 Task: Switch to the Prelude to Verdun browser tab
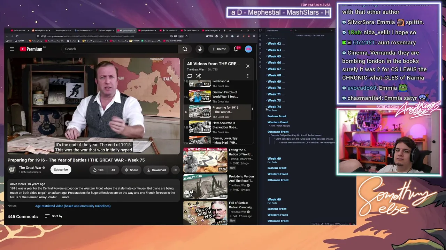coord(148,31)
